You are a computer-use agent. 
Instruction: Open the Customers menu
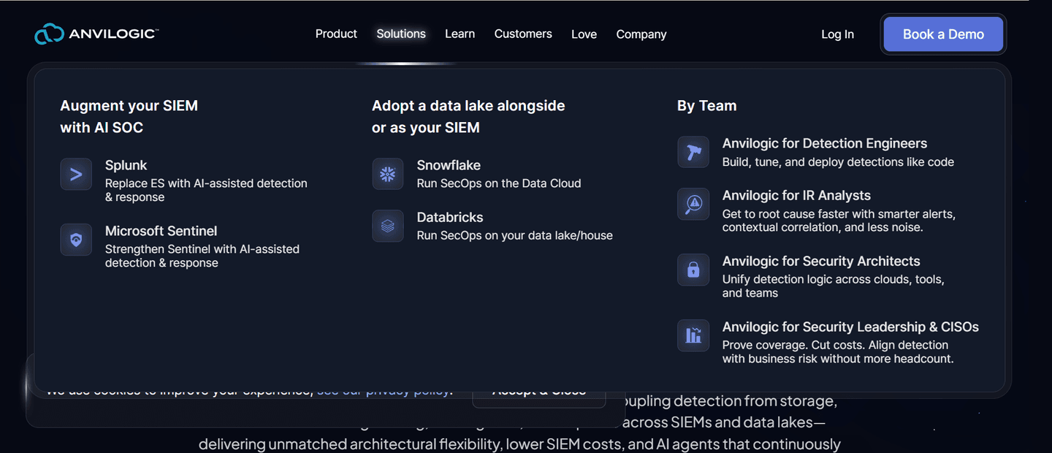pyautogui.click(x=523, y=34)
